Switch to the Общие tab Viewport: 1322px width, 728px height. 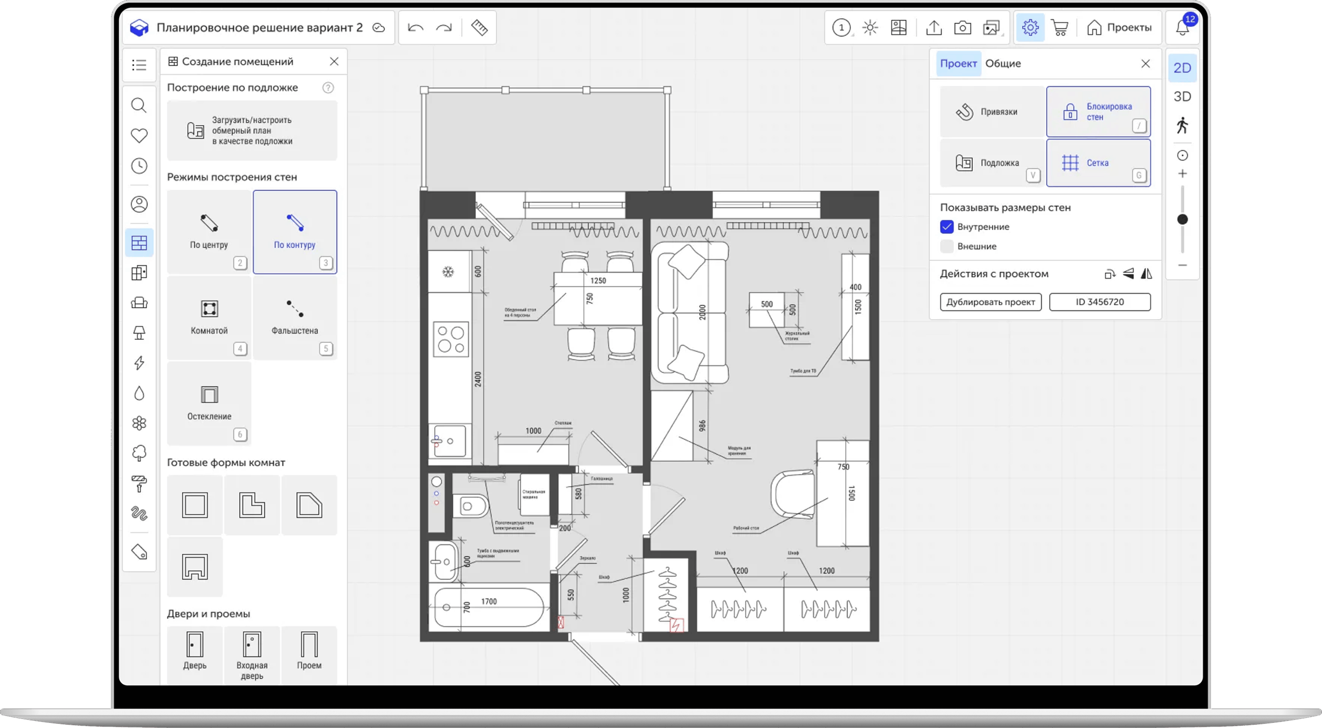[x=1003, y=64]
